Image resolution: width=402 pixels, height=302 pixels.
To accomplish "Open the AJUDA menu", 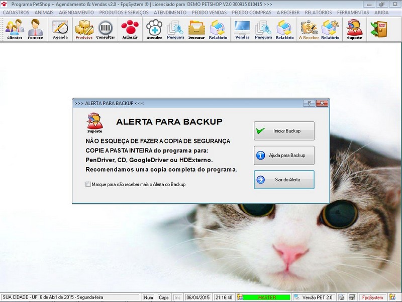I will [381, 12].
